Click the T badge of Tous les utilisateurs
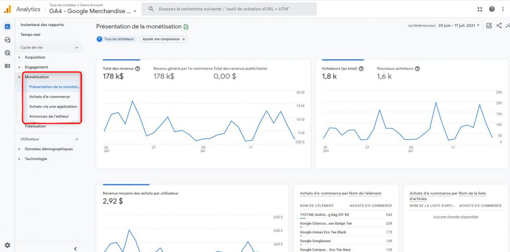Screen dimensions: 510x252 [99, 39]
